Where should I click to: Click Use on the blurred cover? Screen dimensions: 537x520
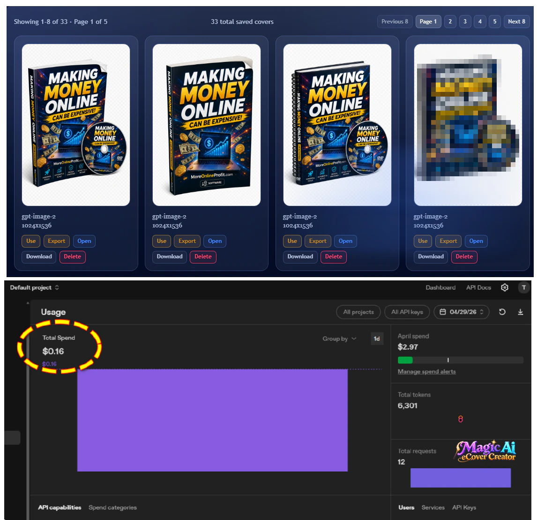(423, 241)
